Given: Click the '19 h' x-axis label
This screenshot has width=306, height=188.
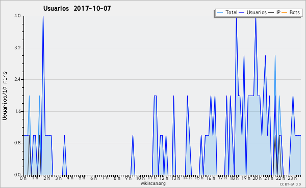Looking at the screenshot, I should tap(246, 178).
